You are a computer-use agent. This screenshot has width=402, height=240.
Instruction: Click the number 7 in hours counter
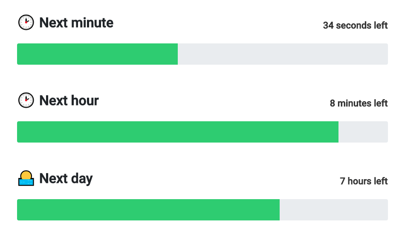(342, 181)
